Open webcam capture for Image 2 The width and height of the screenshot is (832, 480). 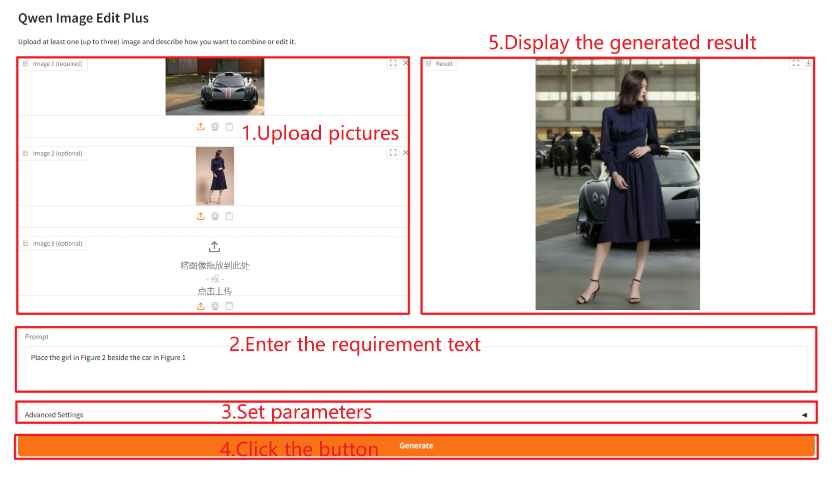(x=215, y=216)
